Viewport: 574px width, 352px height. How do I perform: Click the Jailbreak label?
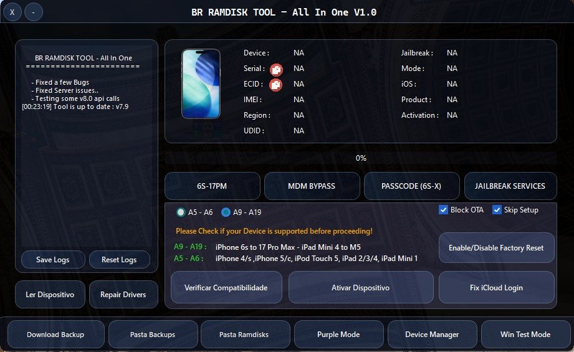coord(417,53)
